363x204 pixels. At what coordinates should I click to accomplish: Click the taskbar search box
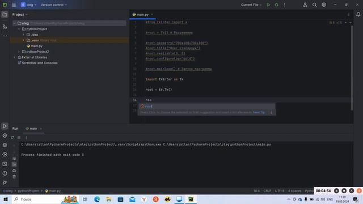coord(46,199)
